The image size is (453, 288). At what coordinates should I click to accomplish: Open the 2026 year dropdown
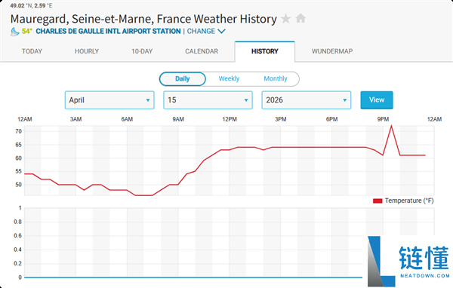click(307, 100)
